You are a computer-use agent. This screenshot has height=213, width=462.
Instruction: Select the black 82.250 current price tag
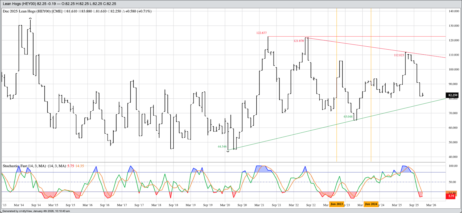click(452, 95)
